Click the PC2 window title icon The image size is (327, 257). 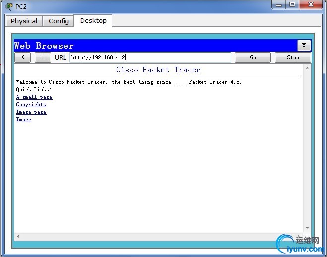point(9,6)
